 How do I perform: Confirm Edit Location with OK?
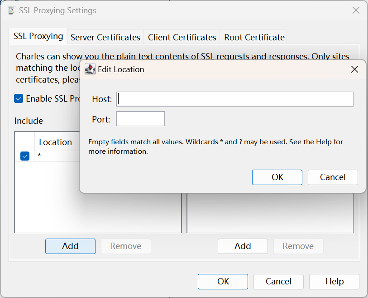click(277, 177)
